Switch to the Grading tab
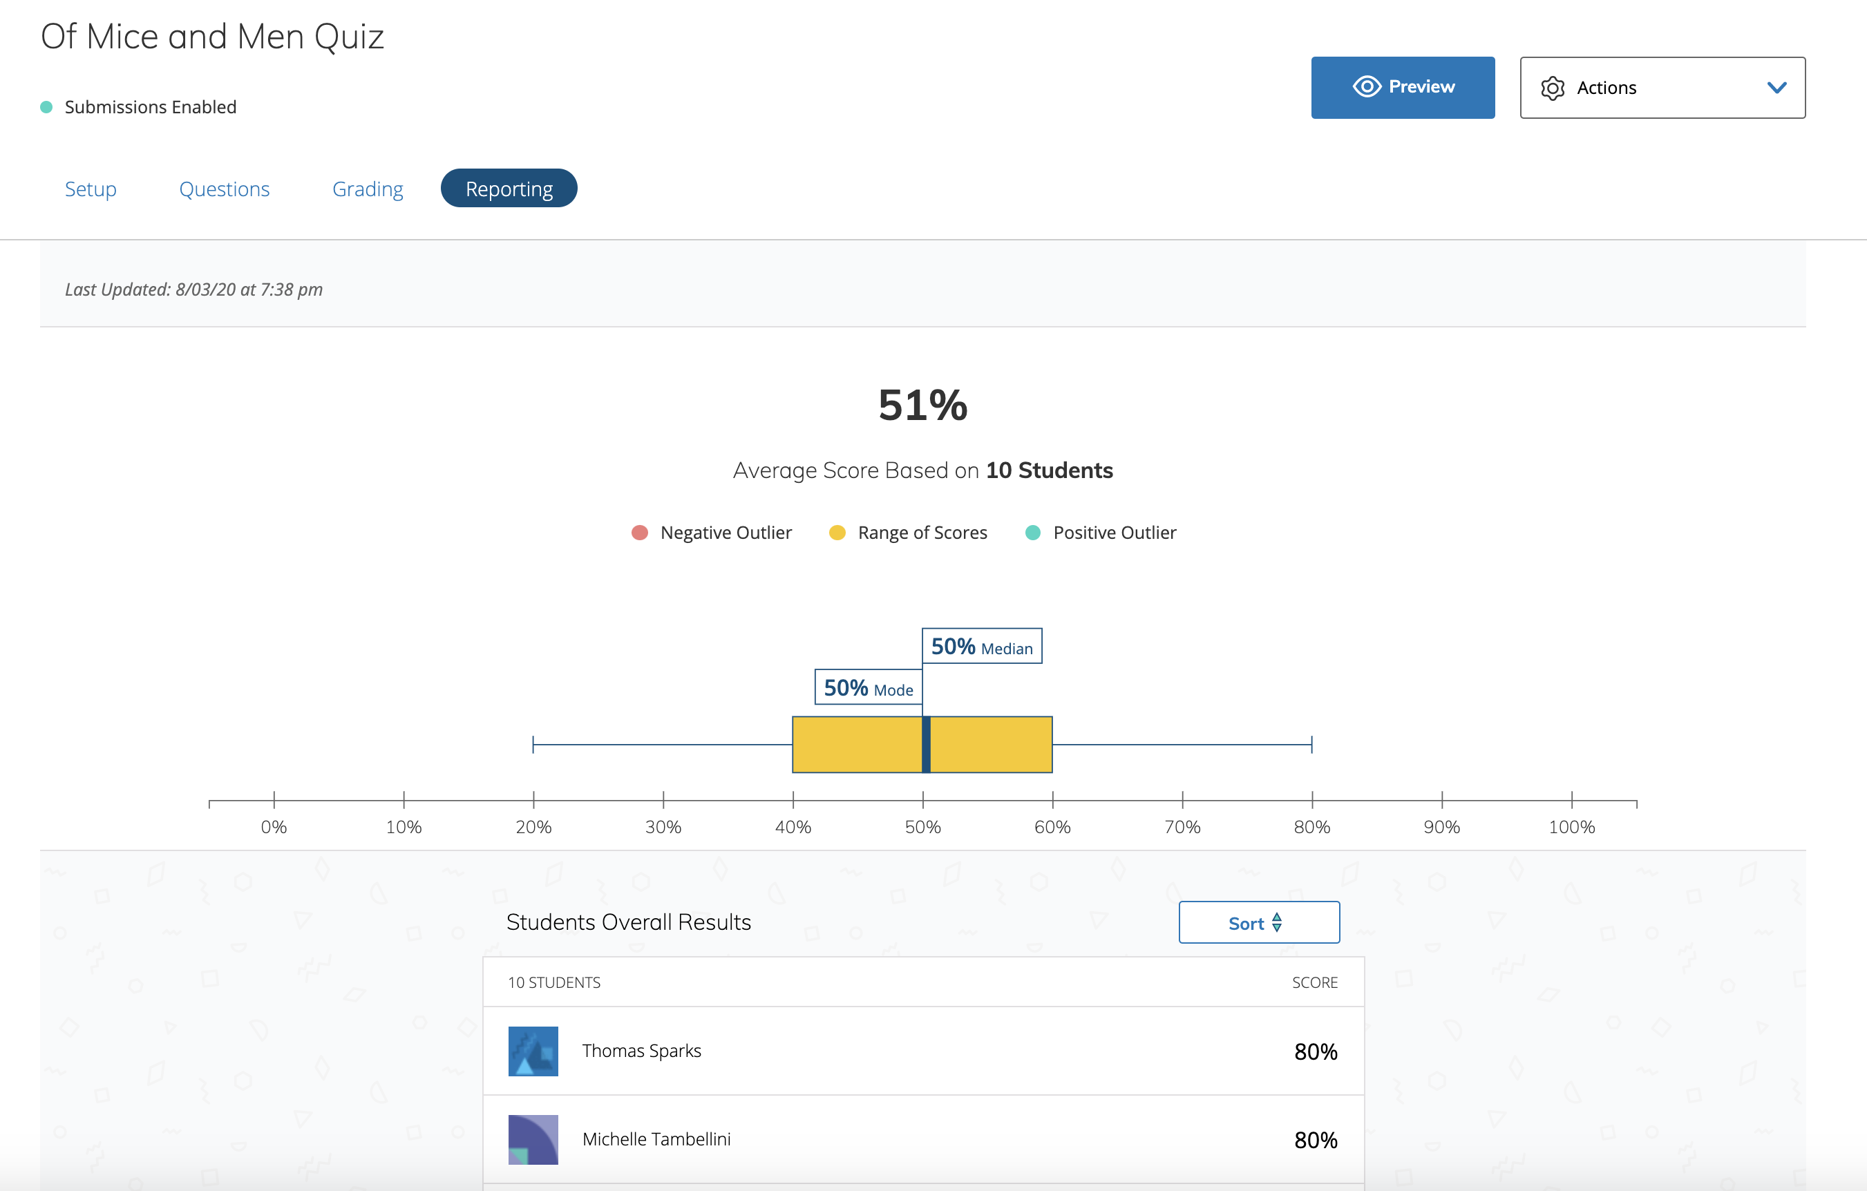The image size is (1867, 1191). tap(368, 189)
